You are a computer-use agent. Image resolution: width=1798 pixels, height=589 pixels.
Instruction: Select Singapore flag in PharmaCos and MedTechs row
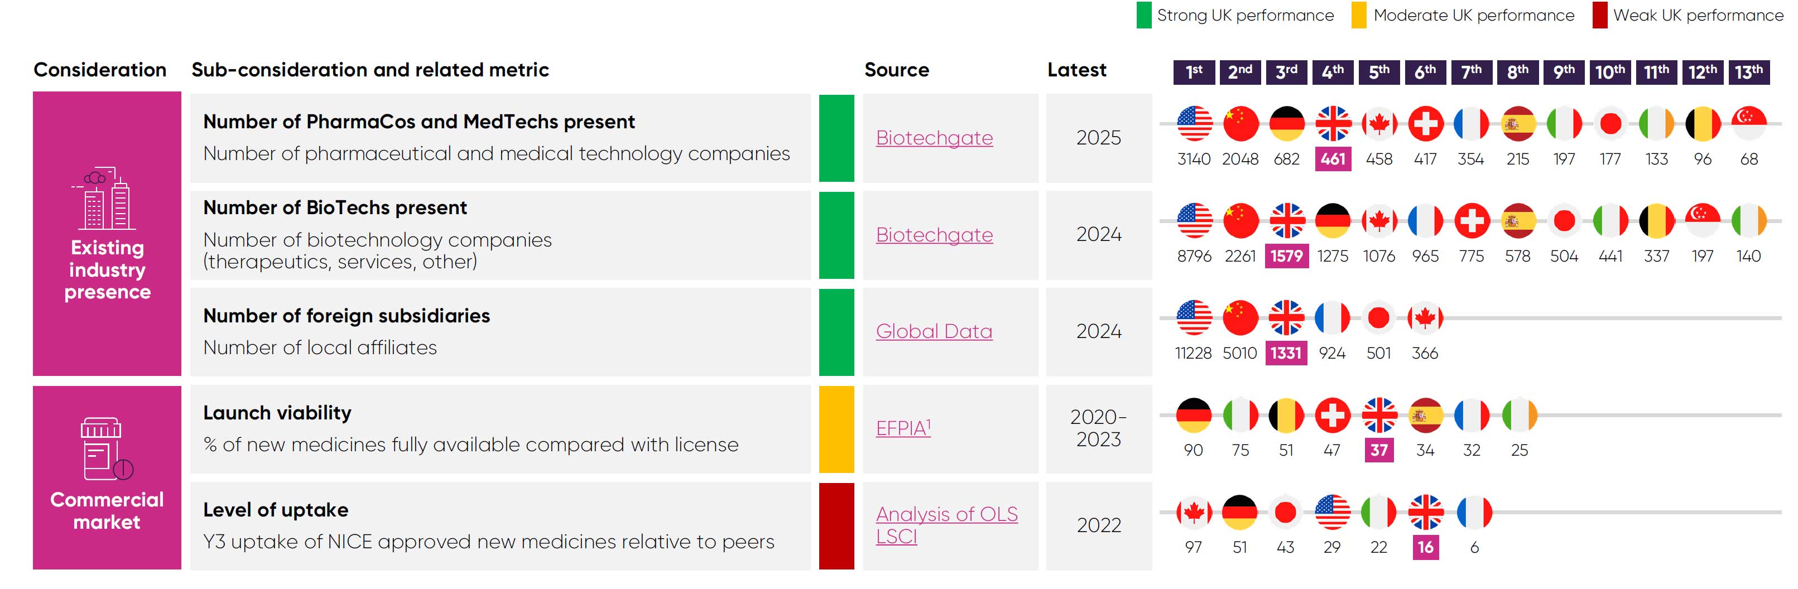pyautogui.click(x=1748, y=124)
